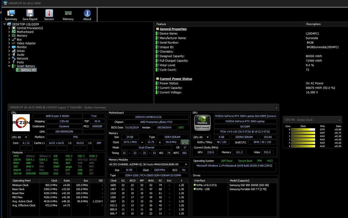This screenshot has height=218, width=348.
Task: Click the Network tree icon
Action: (14, 59)
